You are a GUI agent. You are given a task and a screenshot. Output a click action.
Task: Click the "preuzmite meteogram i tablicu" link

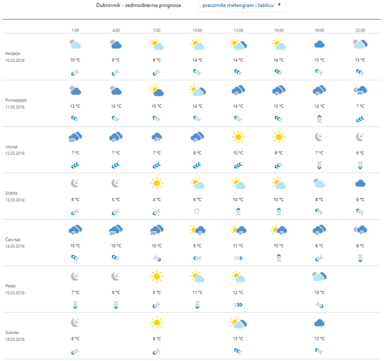pos(233,5)
